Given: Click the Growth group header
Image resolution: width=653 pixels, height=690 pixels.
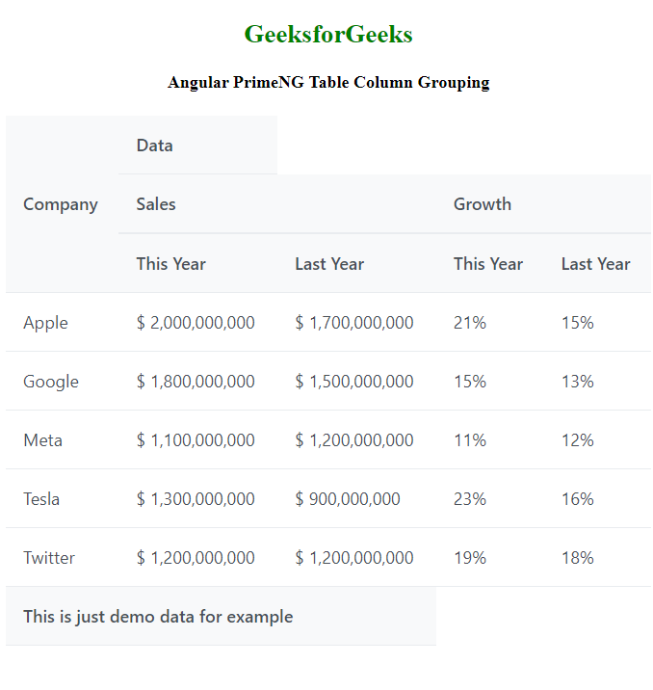Looking at the screenshot, I should pos(483,204).
